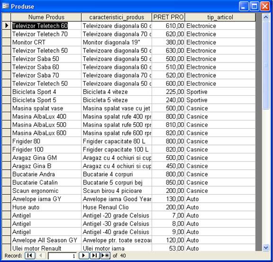Image resolution: width=273 pixels, height=262 pixels.
Task: Click cell 'Televizor Saba 60'
Action: [46, 67]
